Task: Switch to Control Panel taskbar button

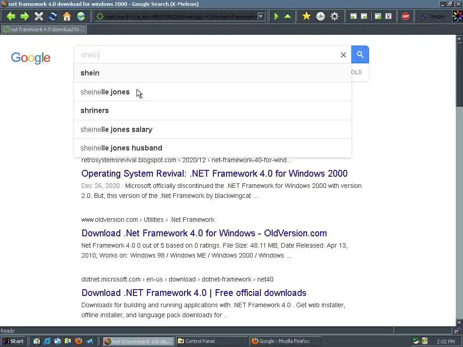Action: click(212, 341)
